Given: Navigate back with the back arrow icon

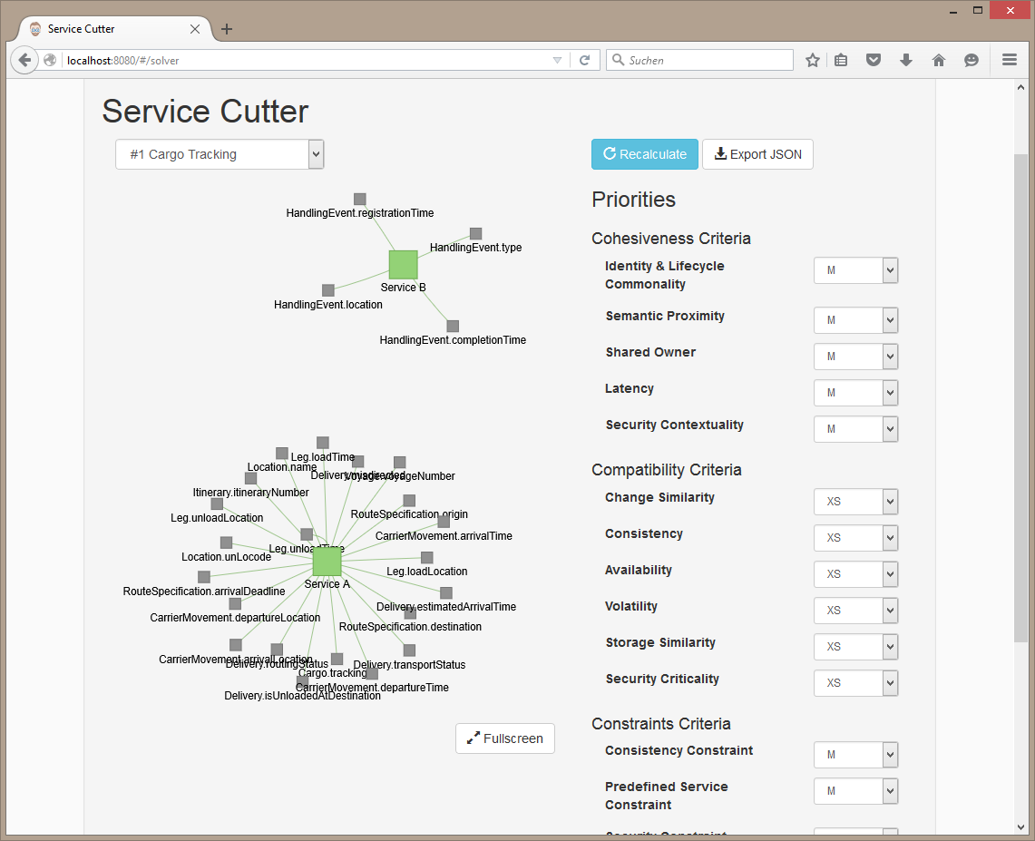Looking at the screenshot, I should [x=24, y=60].
